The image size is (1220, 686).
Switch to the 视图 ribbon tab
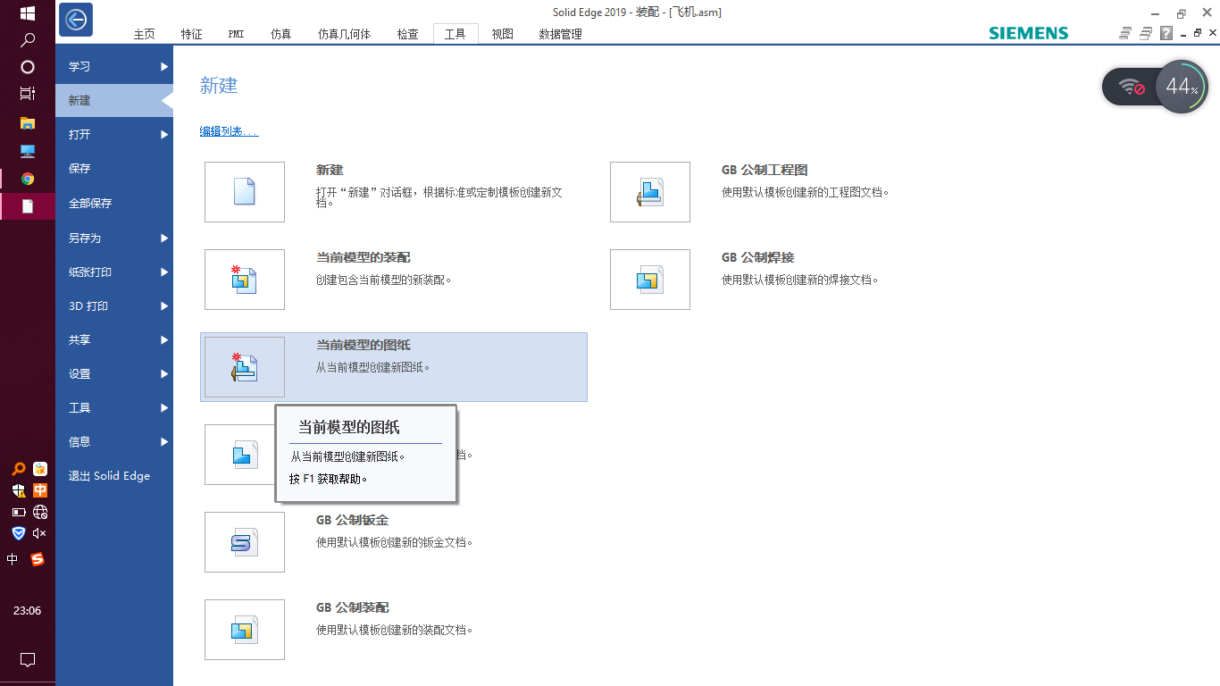pos(502,33)
